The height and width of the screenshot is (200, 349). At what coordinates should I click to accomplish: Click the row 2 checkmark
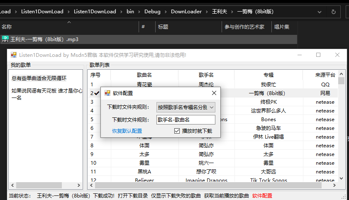click(x=97, y=93)
